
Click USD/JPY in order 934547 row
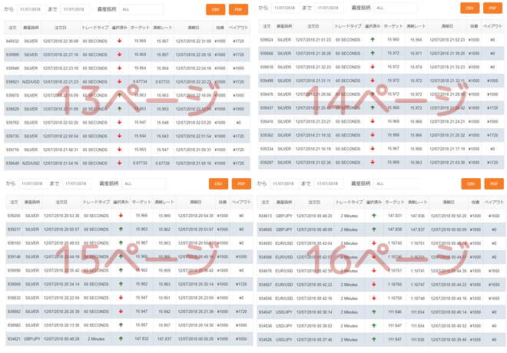point(284,312)
